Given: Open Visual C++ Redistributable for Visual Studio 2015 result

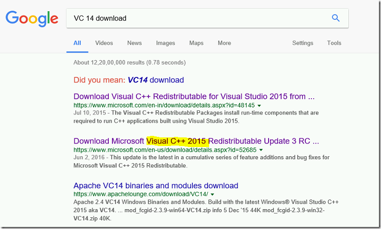Looking at the screenshot, I should tap(194, 97).
